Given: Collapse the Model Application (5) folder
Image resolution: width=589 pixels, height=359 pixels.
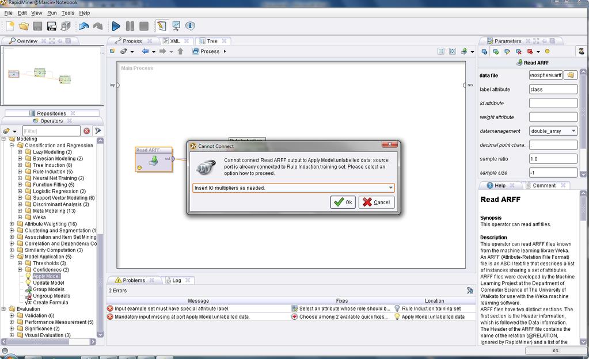Looking at the screenshot, I should 12,257.
